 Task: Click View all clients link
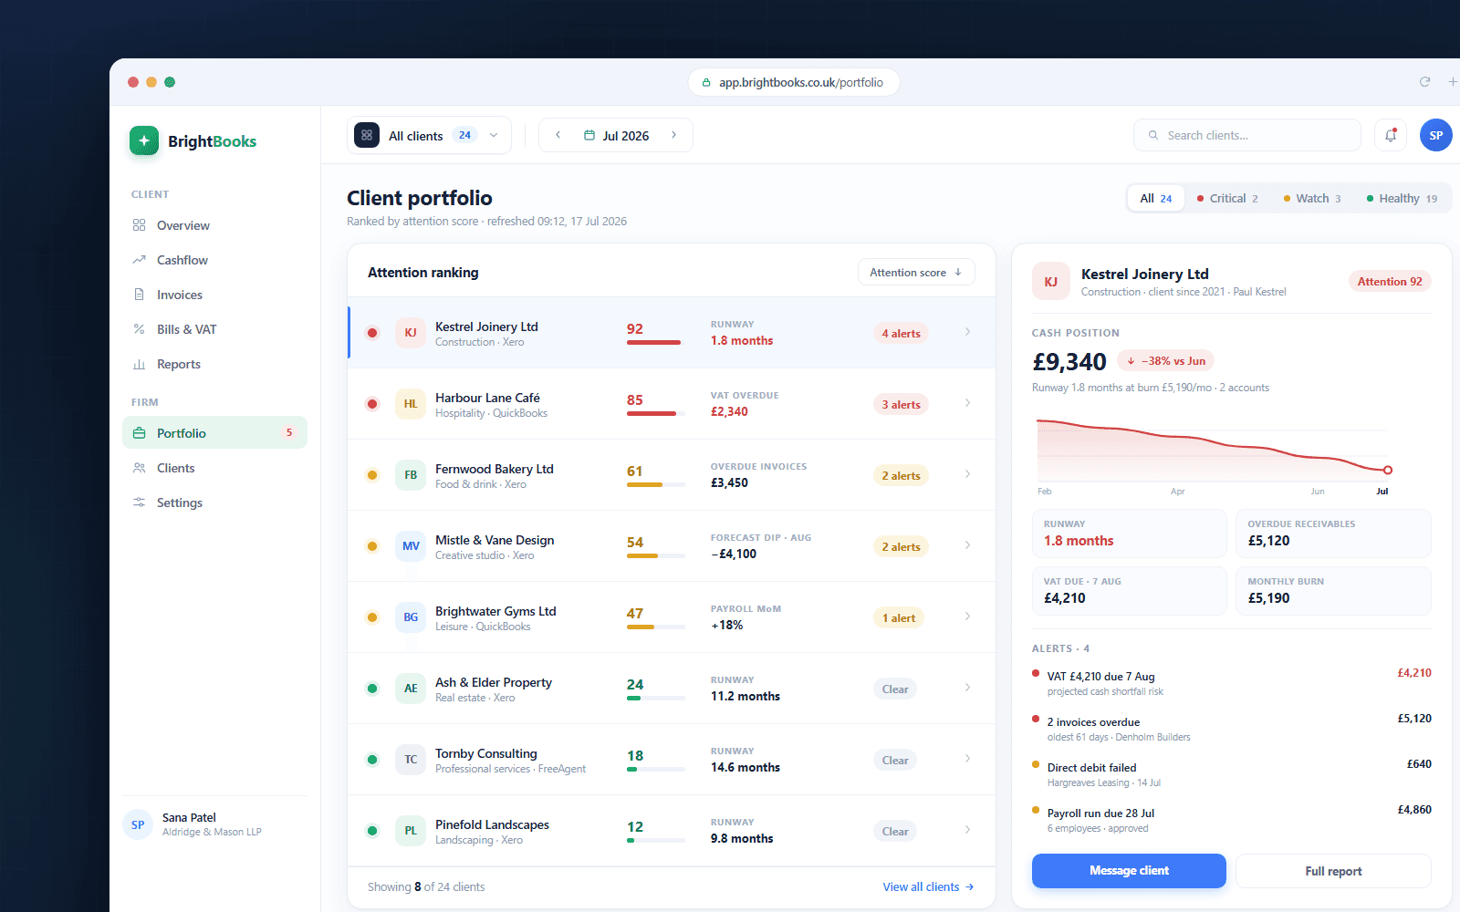click(928, 886)
